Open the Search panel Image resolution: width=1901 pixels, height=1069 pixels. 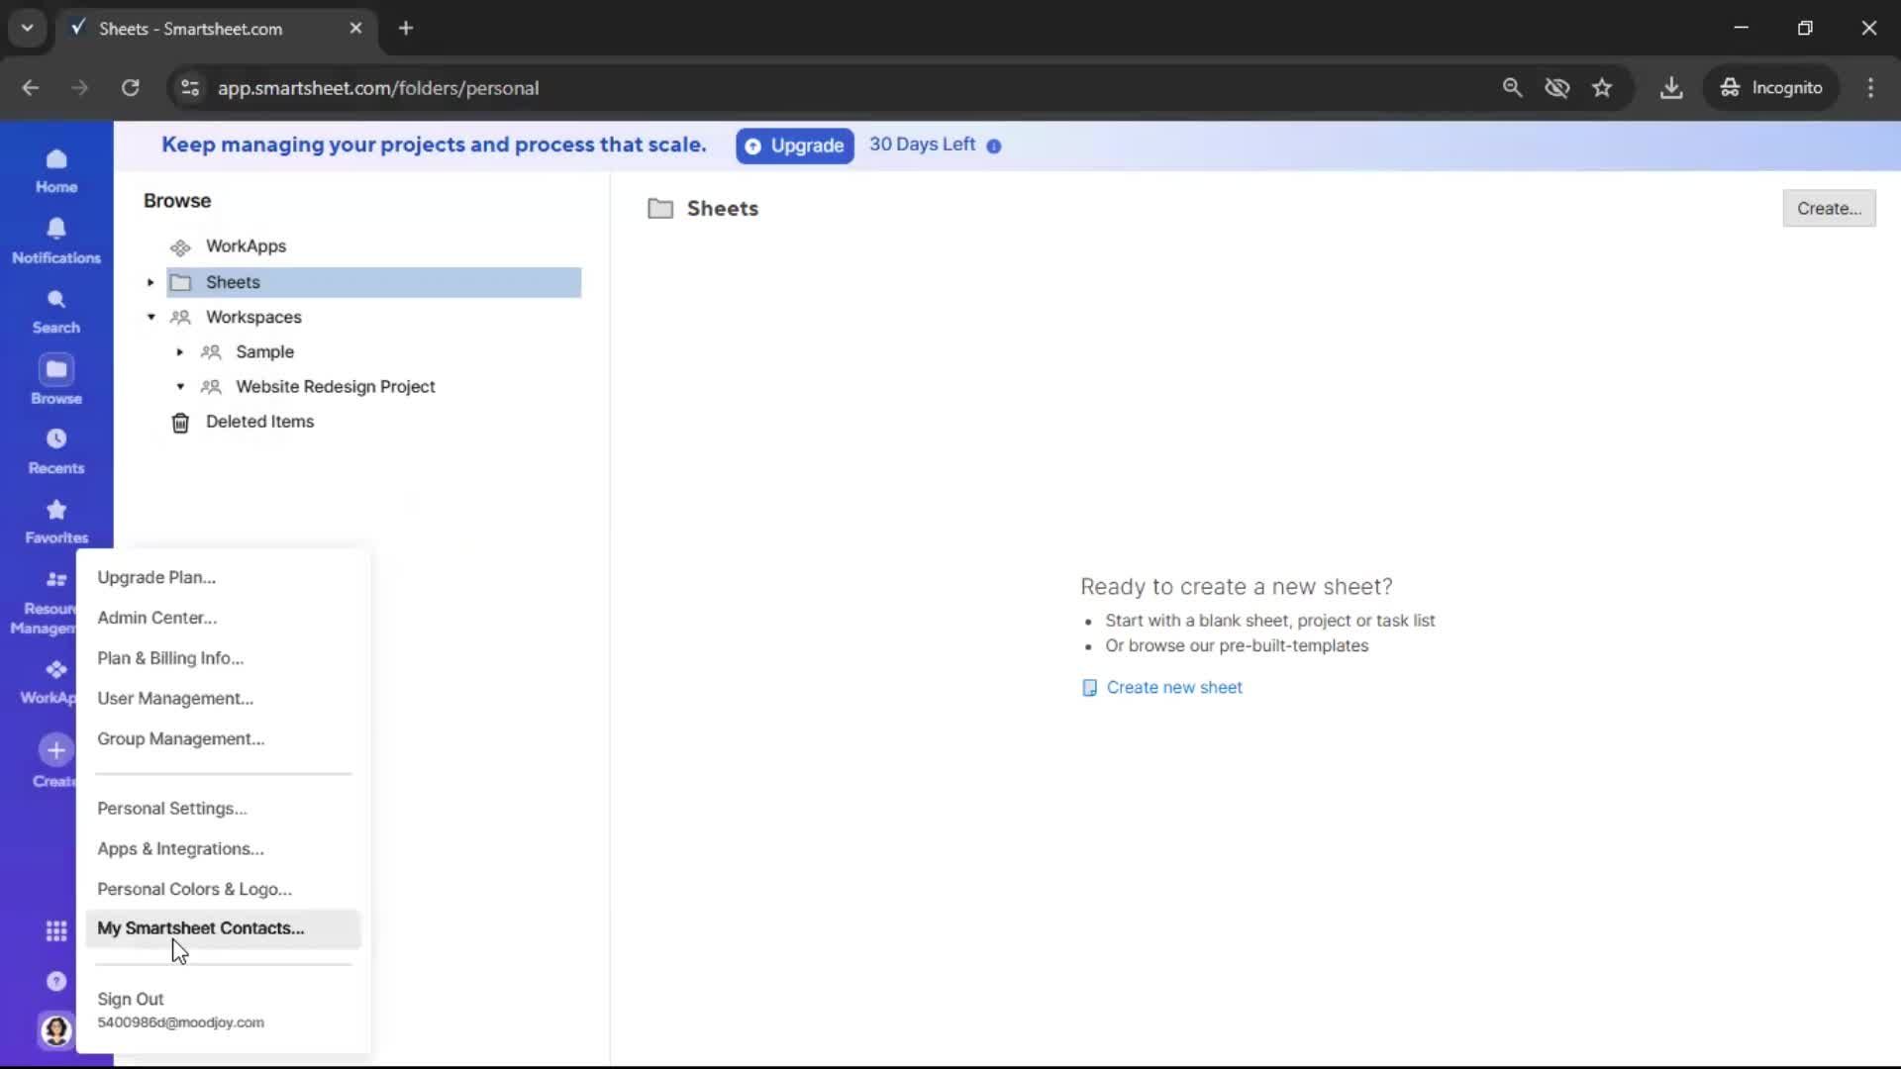55,309
